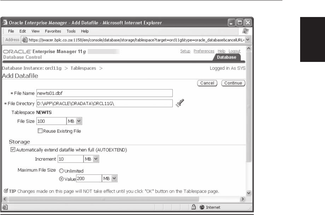Uncheck Automatically extend datafile (AUTOEXTEND)
Viewport: 325px width, 215px height.
click(13, 149)
